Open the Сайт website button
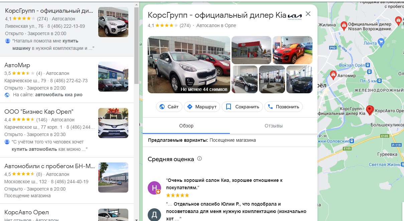 pos(169,107)
